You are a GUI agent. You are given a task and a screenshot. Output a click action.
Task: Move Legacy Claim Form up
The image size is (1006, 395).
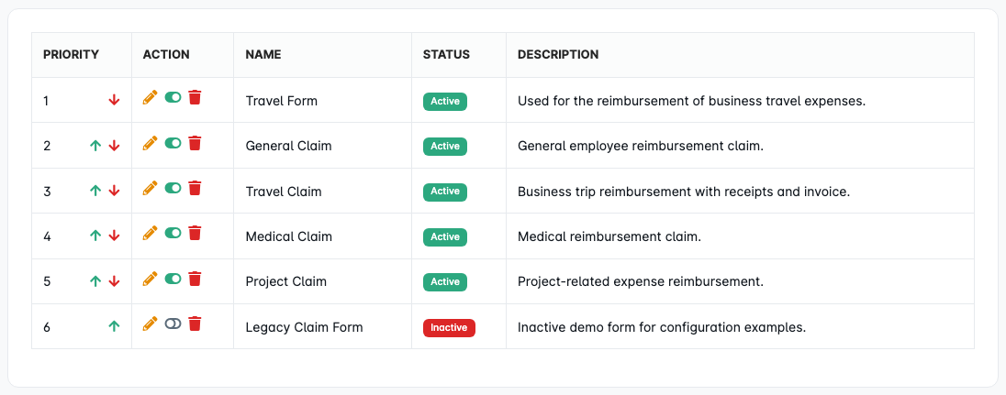click(x=114, y=326)
